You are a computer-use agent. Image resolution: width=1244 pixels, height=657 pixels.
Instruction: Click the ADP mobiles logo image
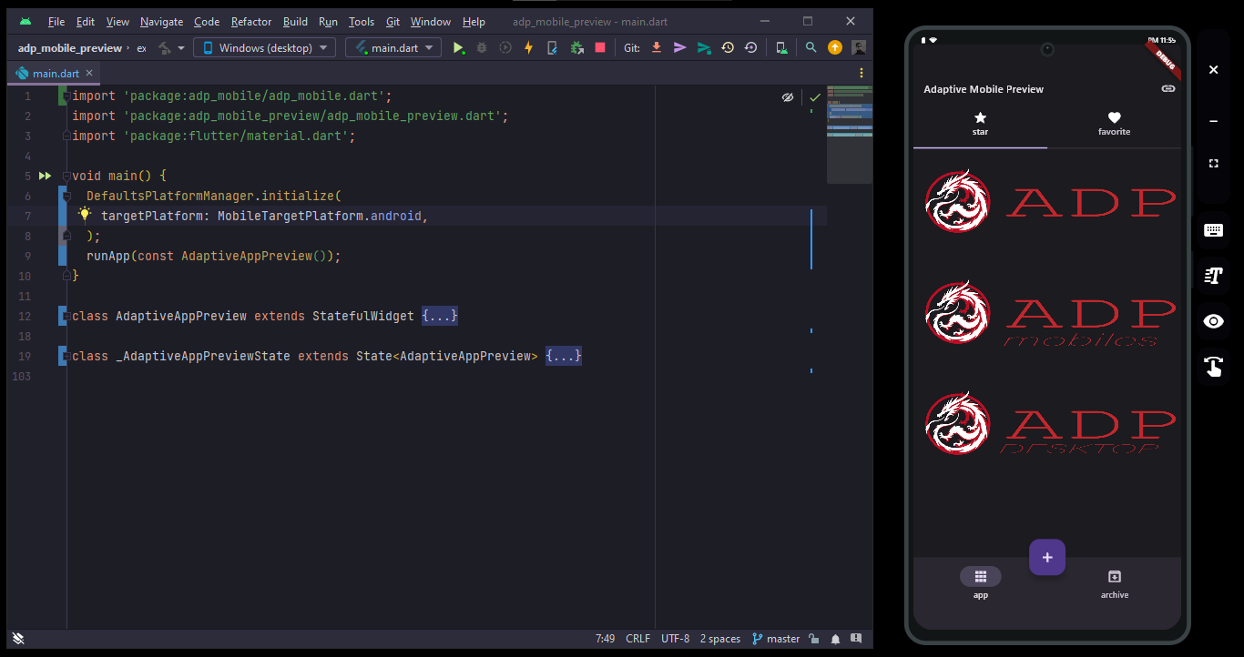1049,313
